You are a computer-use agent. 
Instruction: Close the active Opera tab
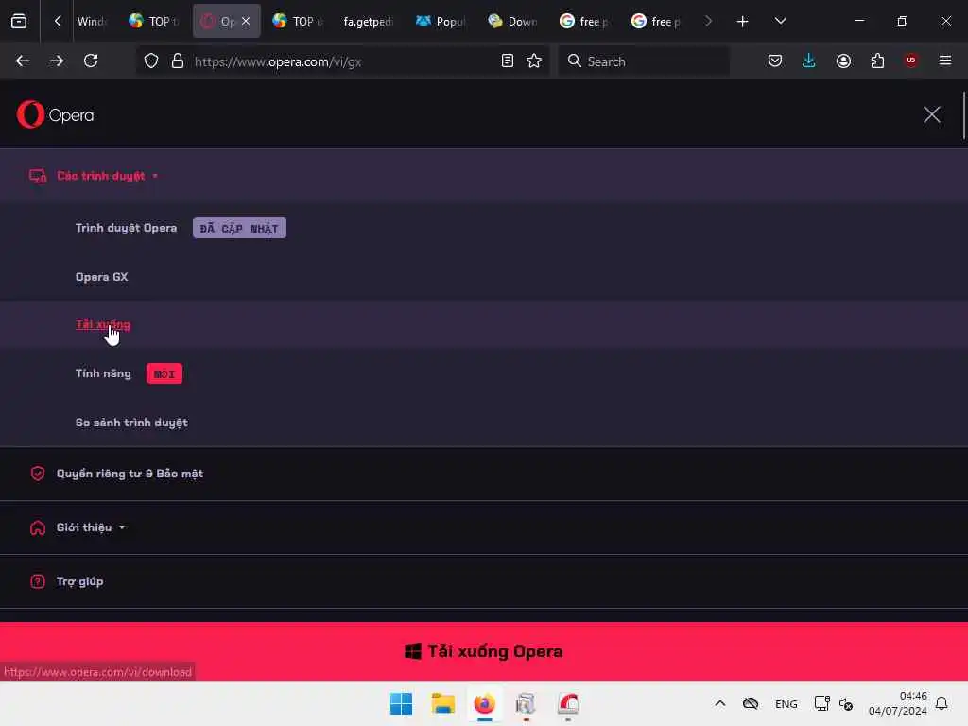click(246, 21)
